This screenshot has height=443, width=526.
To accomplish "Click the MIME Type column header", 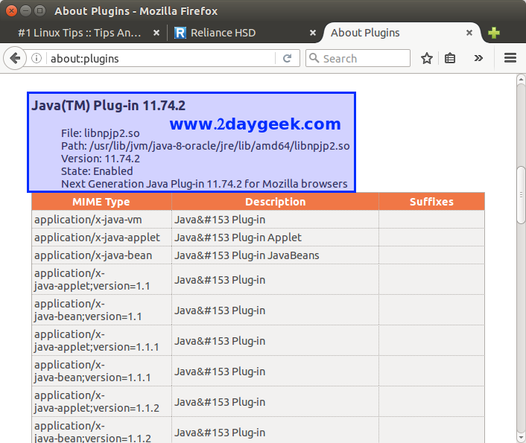I will pos(101,202).
